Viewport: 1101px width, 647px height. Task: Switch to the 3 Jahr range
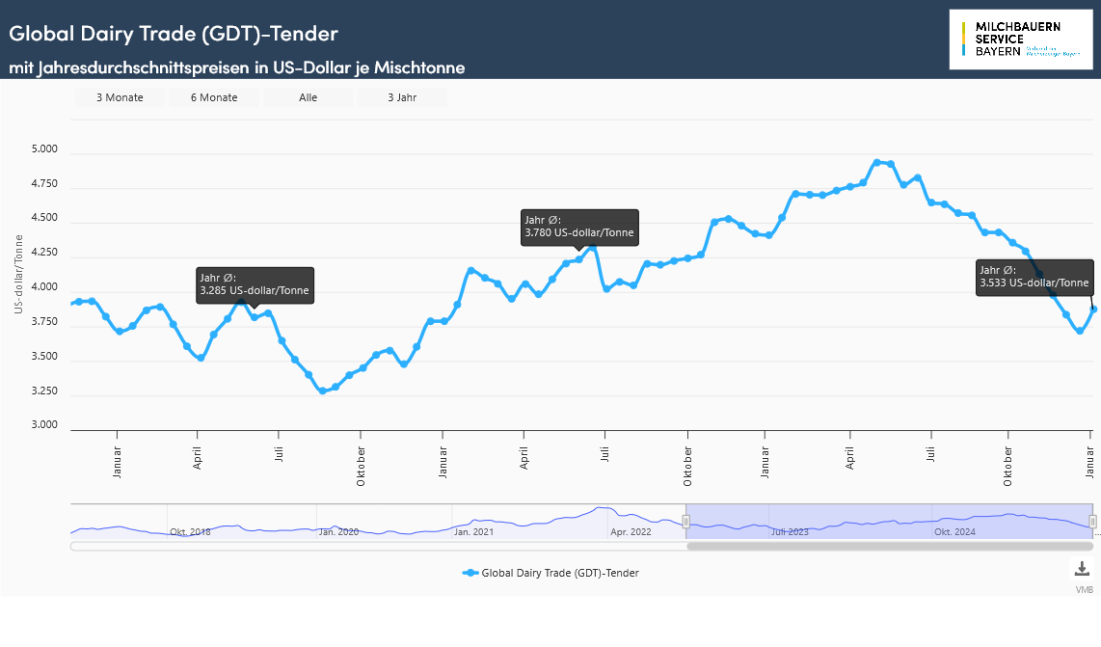click(x=402, y=97)
